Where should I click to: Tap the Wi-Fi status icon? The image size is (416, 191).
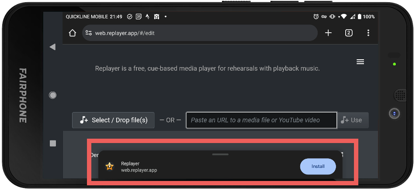pos(343,17)
